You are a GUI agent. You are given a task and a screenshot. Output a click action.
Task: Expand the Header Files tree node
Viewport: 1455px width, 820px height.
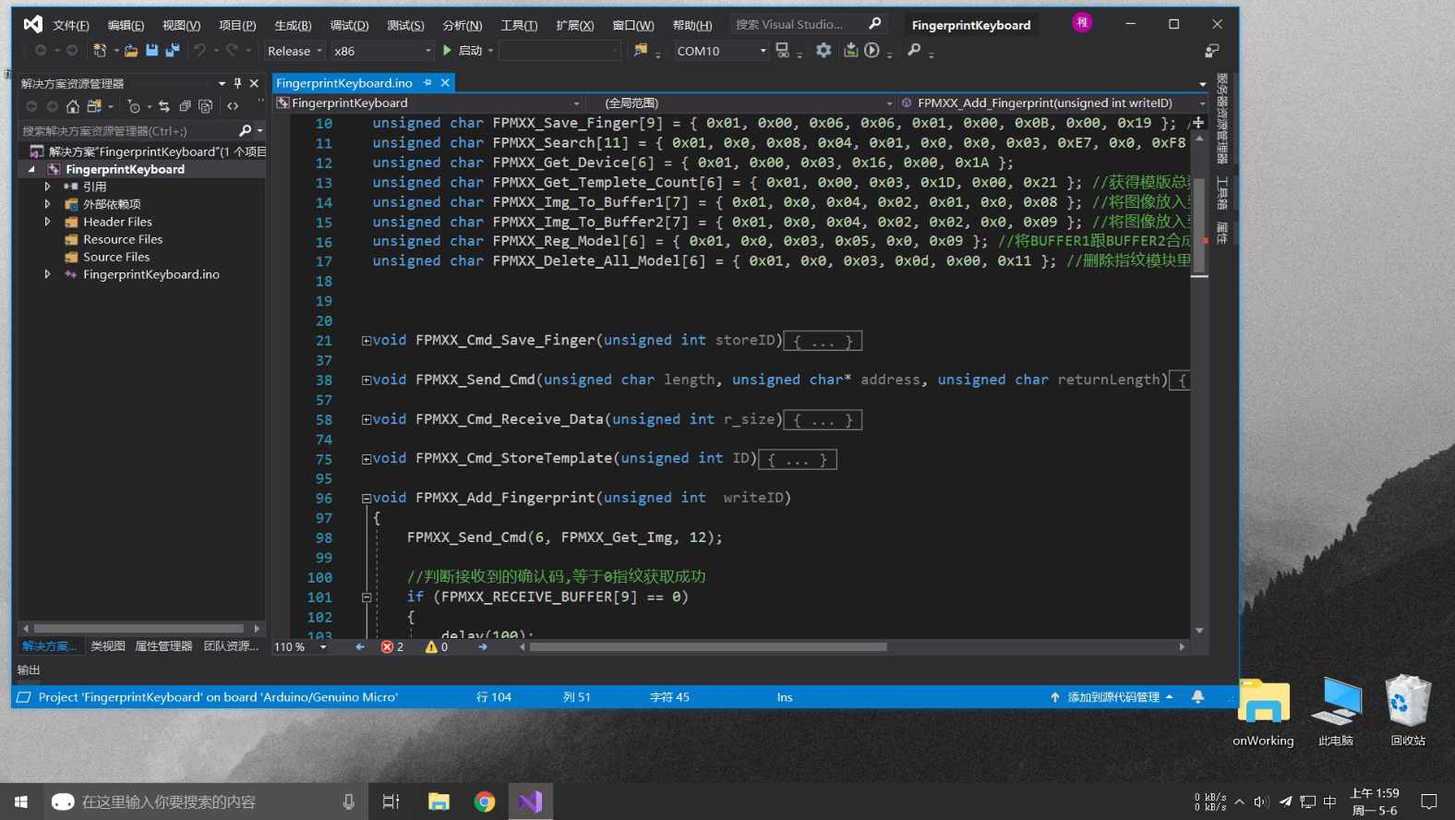(47, 222)
